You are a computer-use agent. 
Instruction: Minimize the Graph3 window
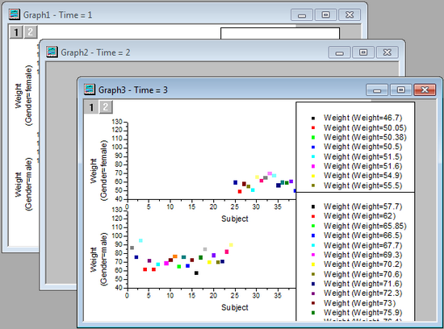click(377, 90)
